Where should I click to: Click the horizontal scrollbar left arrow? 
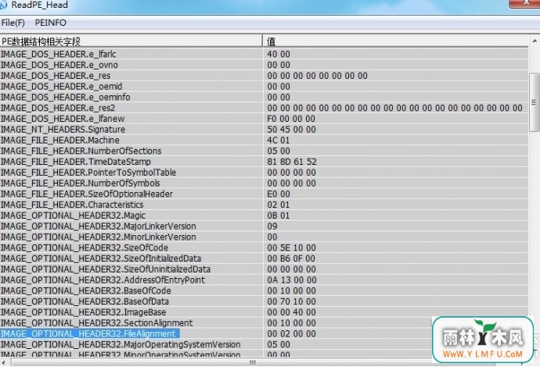point(3,363)
